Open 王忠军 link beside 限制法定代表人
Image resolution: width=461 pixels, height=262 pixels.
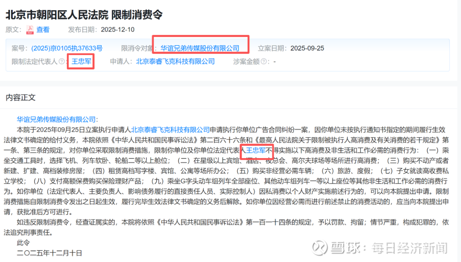[x=82, y=62]
